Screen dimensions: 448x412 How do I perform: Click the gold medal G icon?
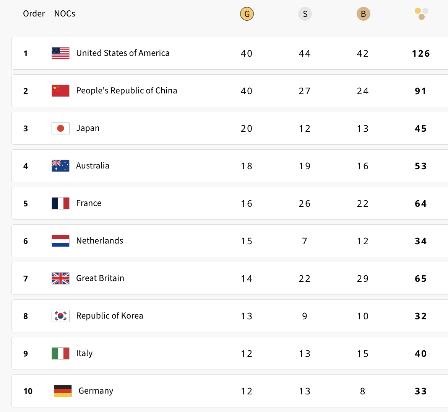point(247,14)
